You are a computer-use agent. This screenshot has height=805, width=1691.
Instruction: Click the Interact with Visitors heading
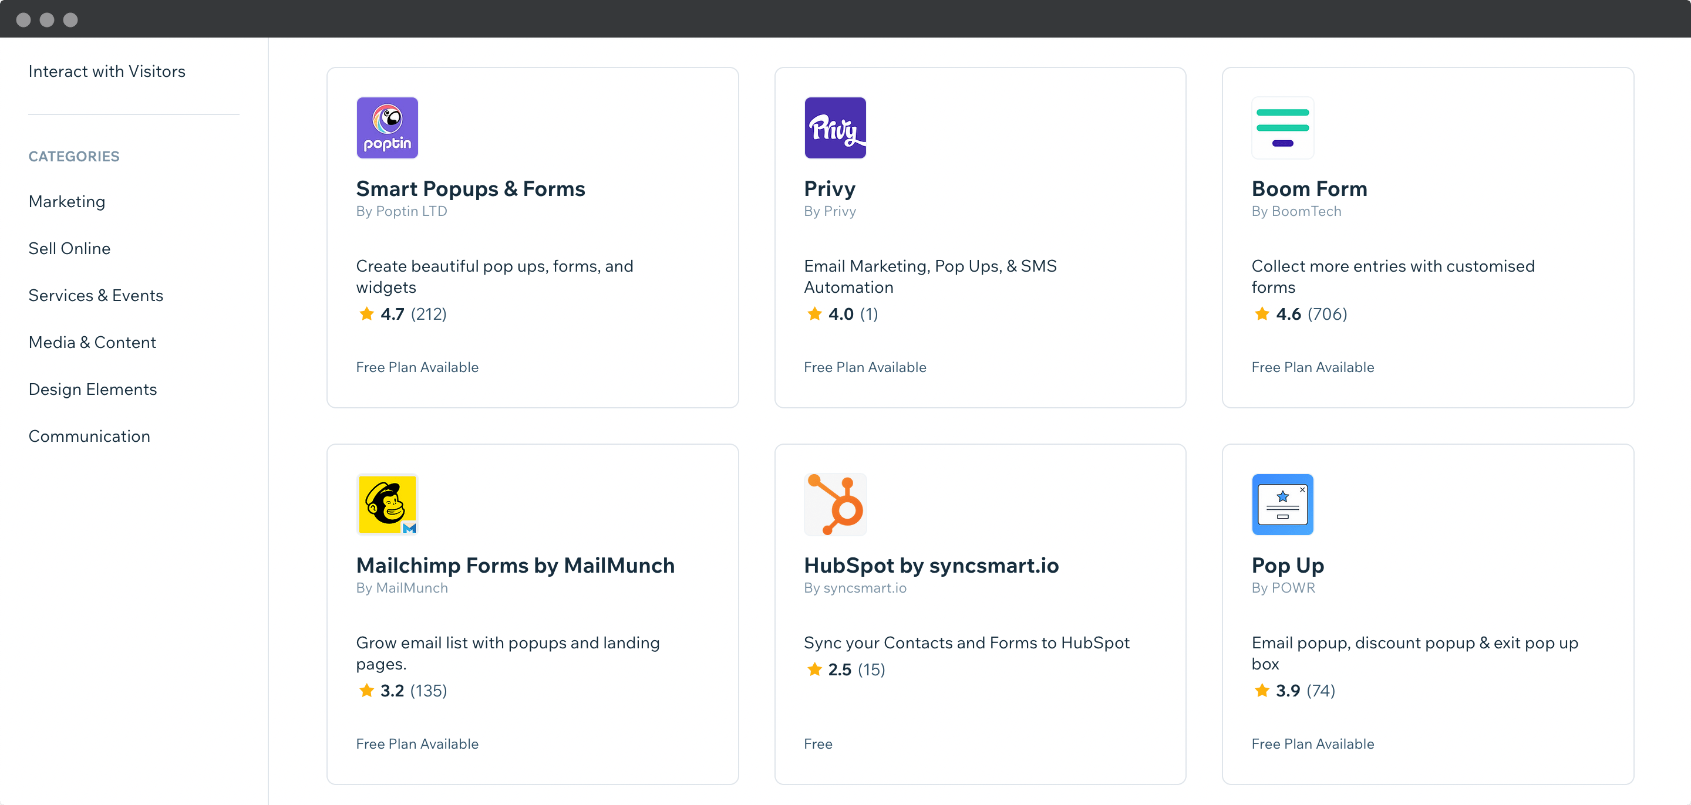pyautogui.click(x=106, y=72)
